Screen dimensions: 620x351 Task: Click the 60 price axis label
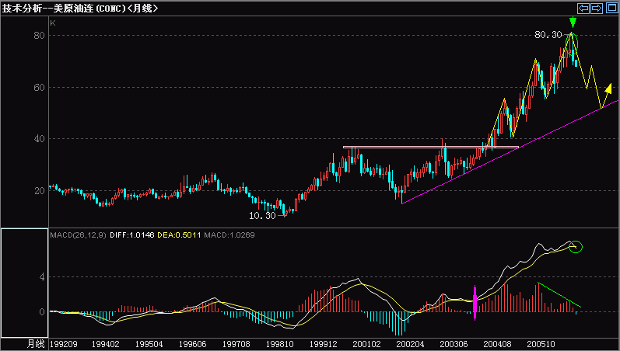pos(39,87)
